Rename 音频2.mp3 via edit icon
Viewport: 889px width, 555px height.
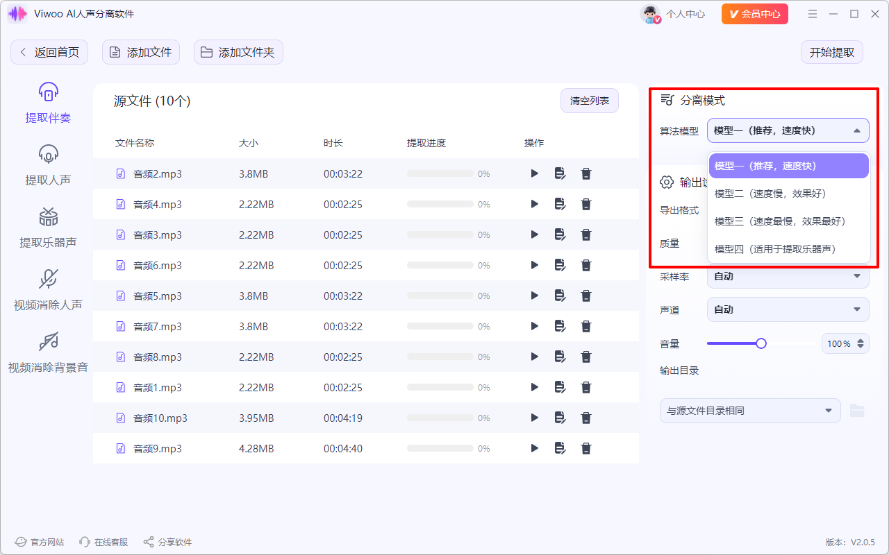click(x=560, y=173)
